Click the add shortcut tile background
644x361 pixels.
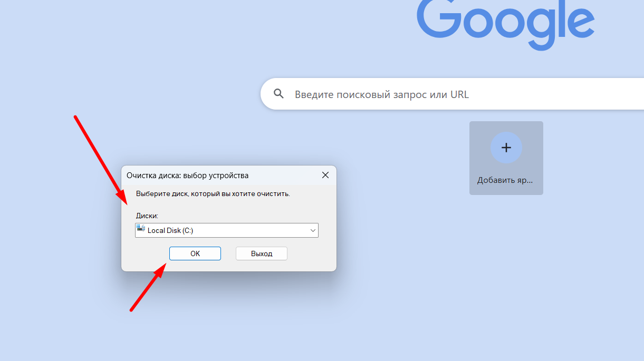pyautogui.click(x=506, y=158)
